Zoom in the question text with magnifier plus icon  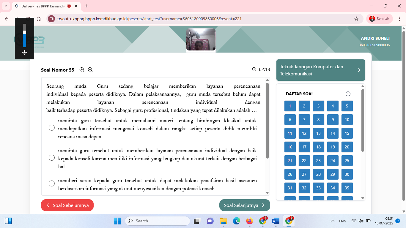click(x=82, y=70)
